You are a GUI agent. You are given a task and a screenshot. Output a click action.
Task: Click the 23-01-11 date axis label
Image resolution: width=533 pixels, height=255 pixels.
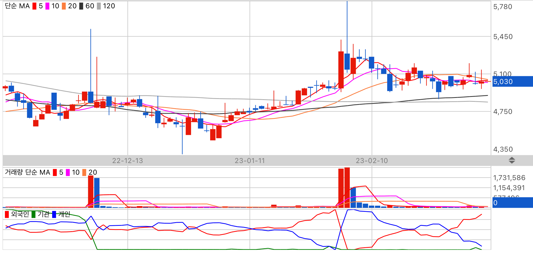250,161
